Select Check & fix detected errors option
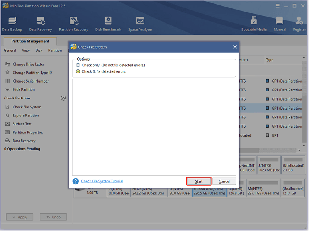This screenshot has height=231, width=309. coord(78,71)
